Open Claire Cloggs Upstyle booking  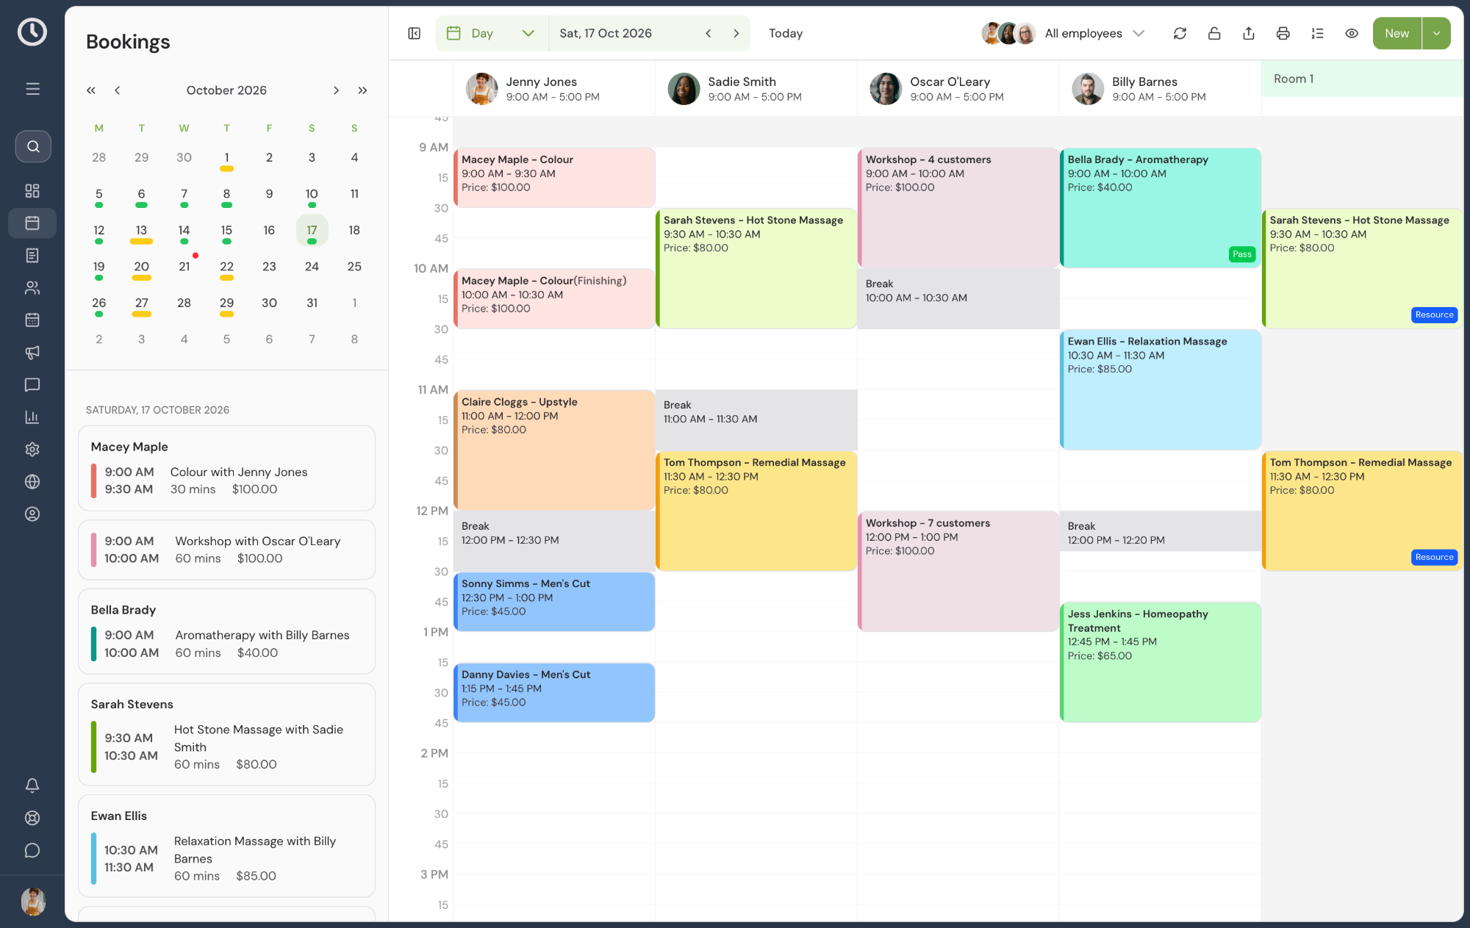click(x=554, y=450)
